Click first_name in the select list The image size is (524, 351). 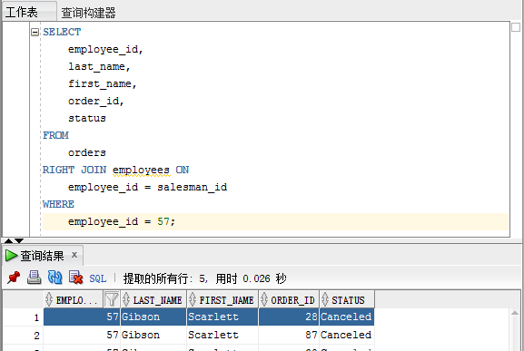coord(100,83)
